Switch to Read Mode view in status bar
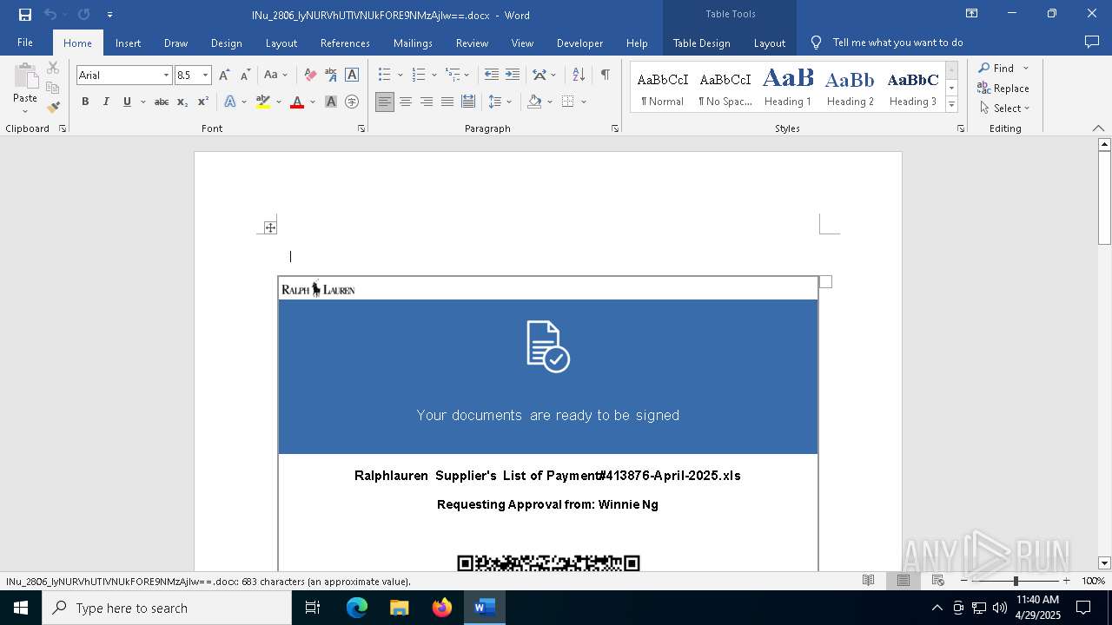Viewport: 1112px width, 625px height. click(868, 581)
